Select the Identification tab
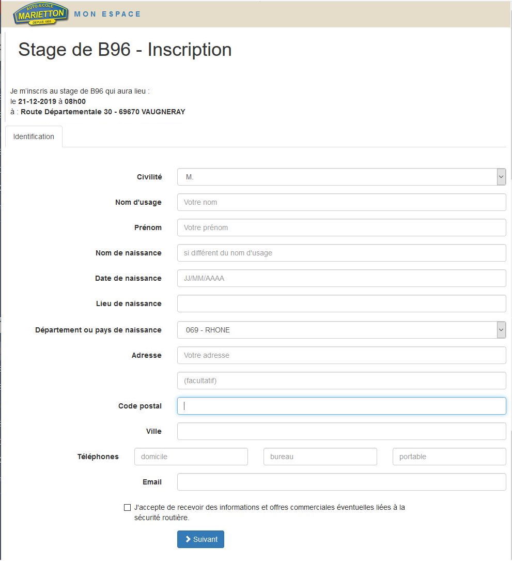Screen dimensions: 512x561 click(34, 137)
